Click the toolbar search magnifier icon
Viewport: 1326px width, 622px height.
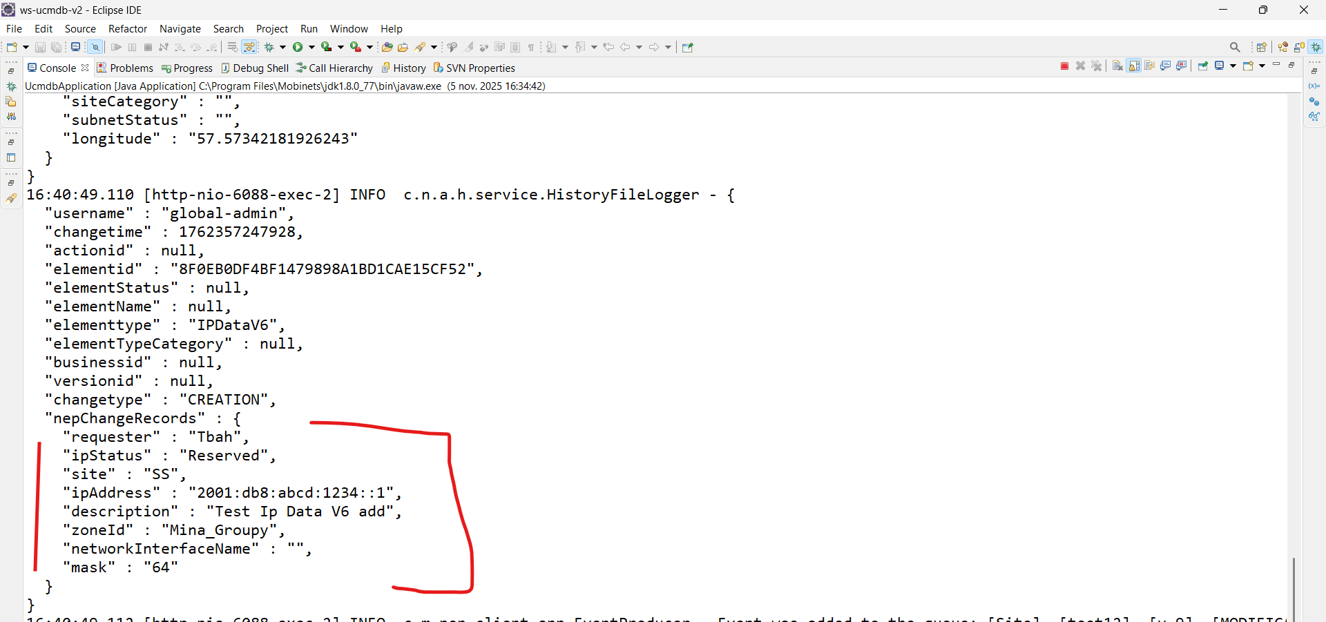[x=1235, y=47]
